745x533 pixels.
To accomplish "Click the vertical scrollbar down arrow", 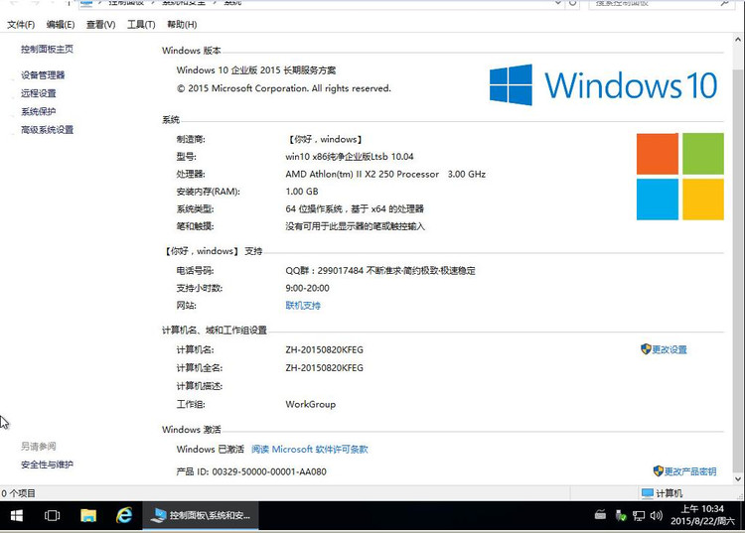I will (x=738, y=478).
